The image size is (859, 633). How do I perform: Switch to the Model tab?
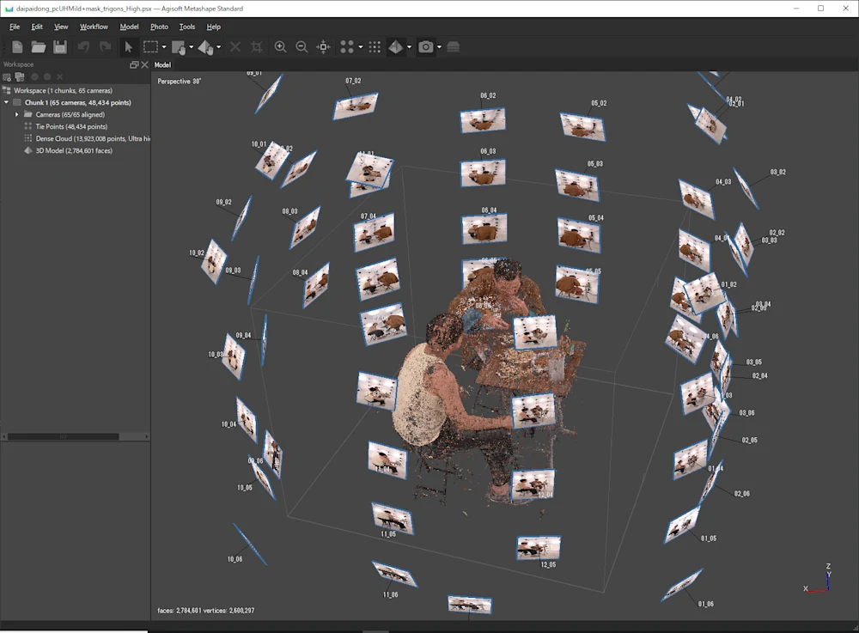click(x=162, y=64)
